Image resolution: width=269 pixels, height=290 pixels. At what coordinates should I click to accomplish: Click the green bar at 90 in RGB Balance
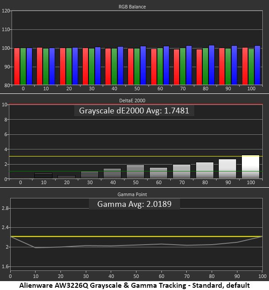[228, 67]
